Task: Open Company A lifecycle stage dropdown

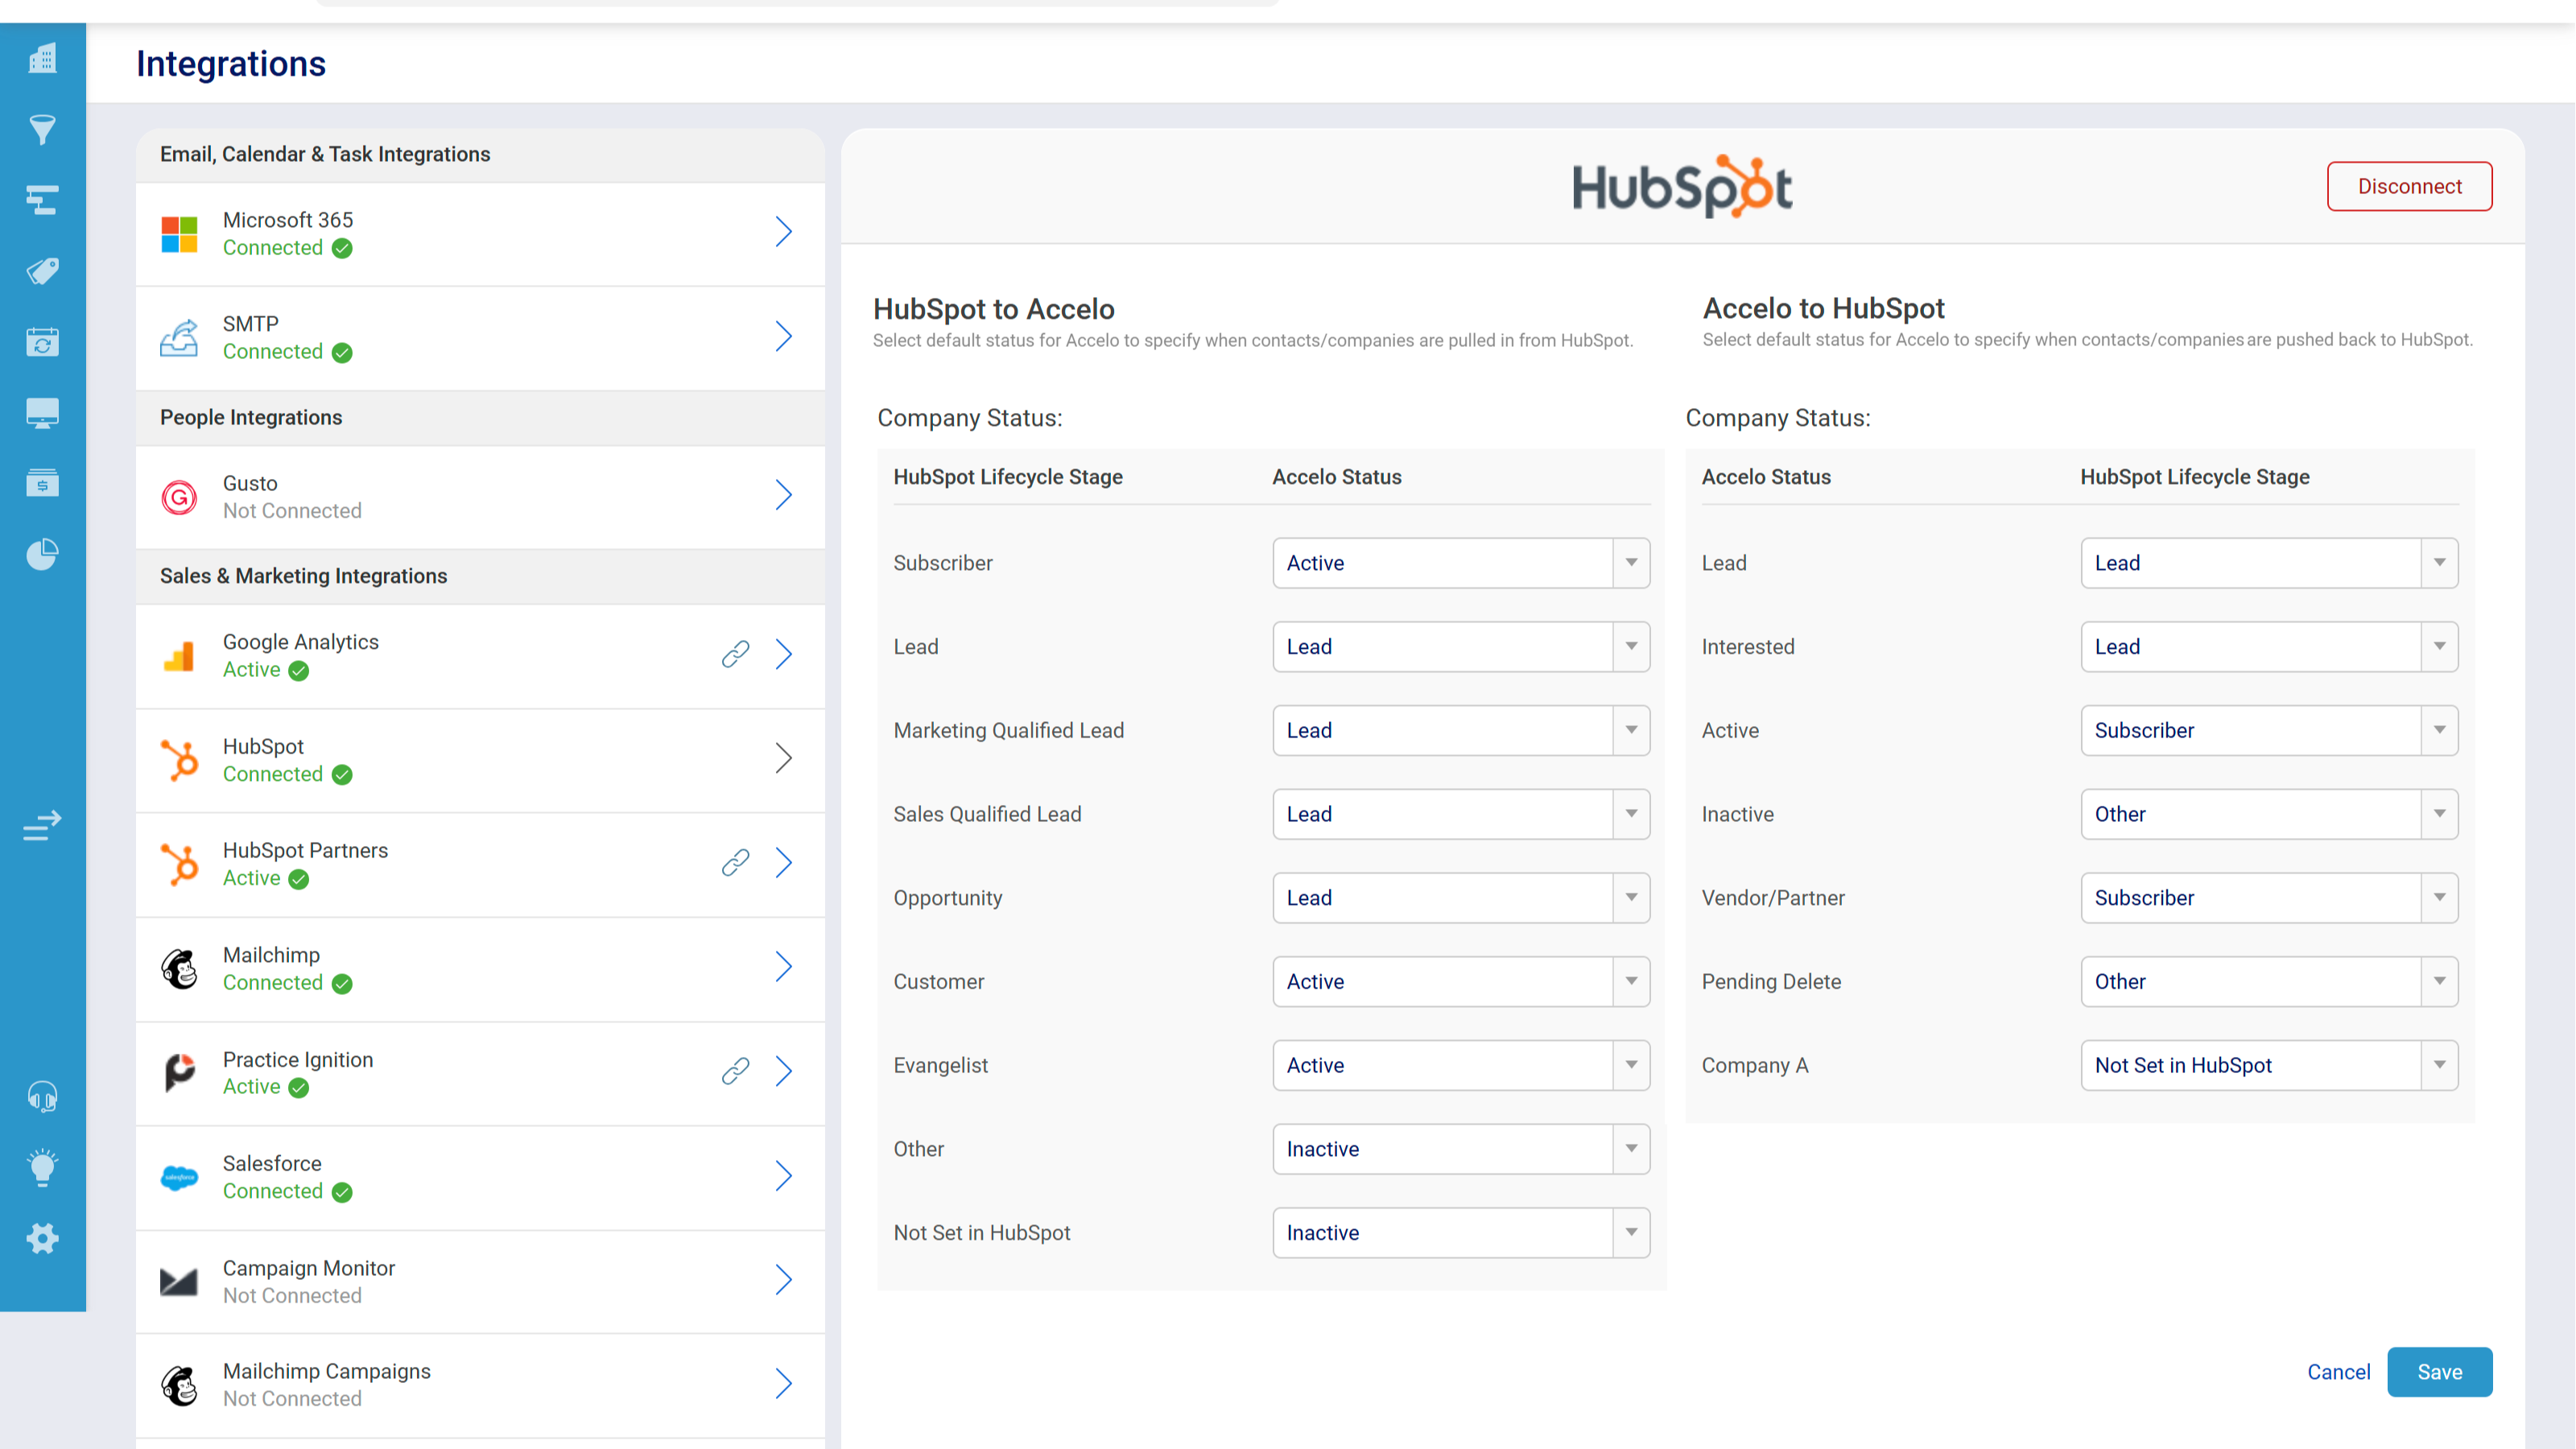Action: pos(2268,1065)
